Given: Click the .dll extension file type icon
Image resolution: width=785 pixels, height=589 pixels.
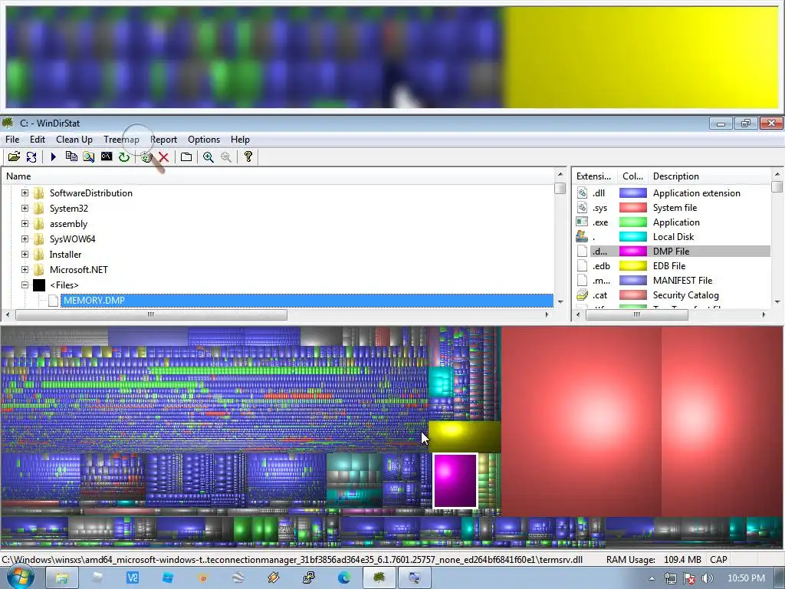Looking at the screenshot, I should coord(583,192).
